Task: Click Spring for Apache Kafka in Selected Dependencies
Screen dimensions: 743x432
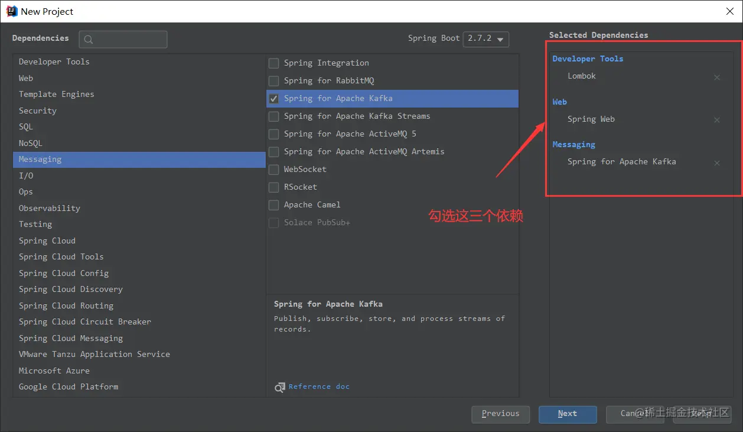Action: pos(622,162)
